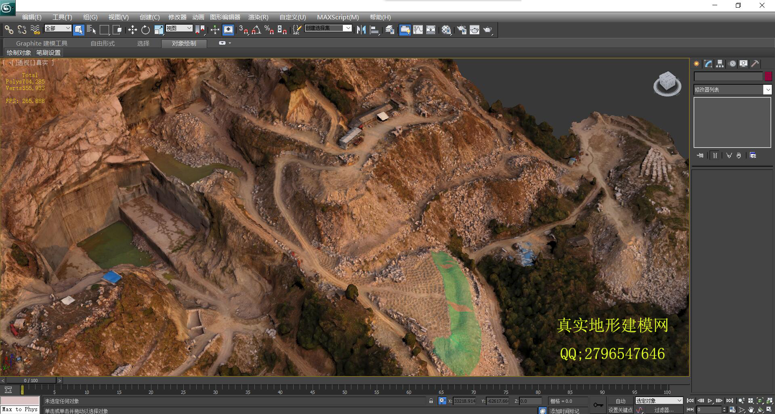Image resolution: width=775 pixels, height=414 pixels.
Task: Click the Bind to Space Warp icon
Action: point(35,29)
